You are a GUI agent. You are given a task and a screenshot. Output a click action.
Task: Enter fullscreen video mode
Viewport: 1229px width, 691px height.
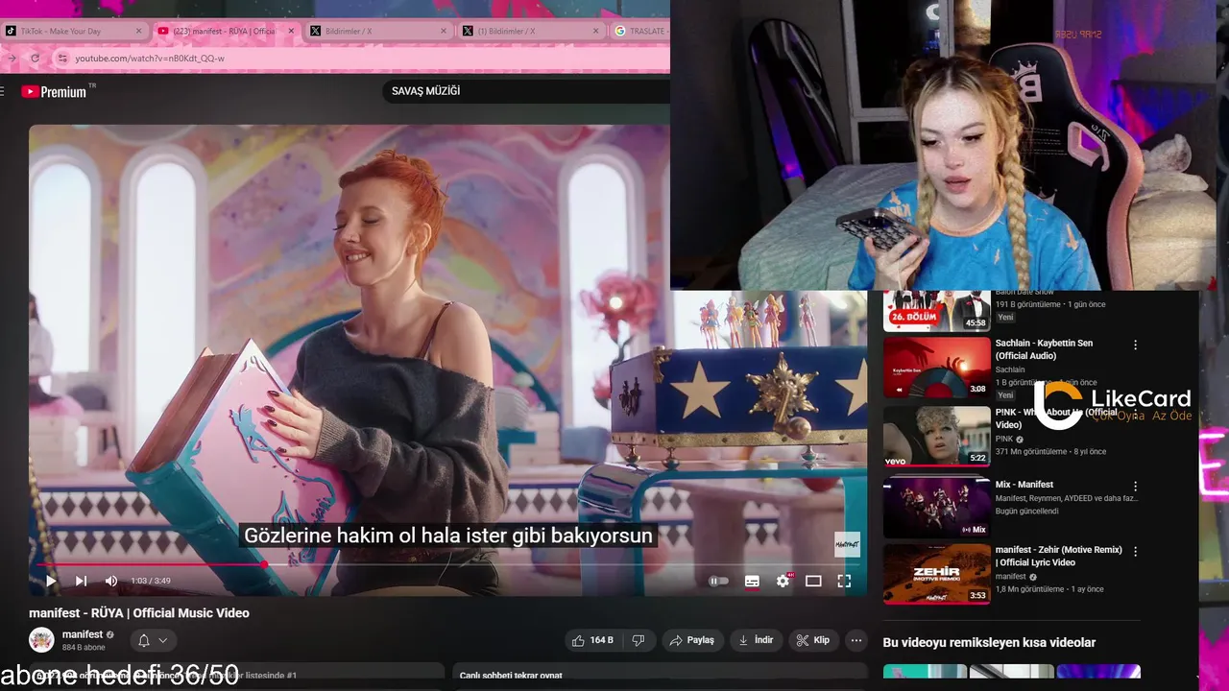pyautogui.click(x=844, y=581)
